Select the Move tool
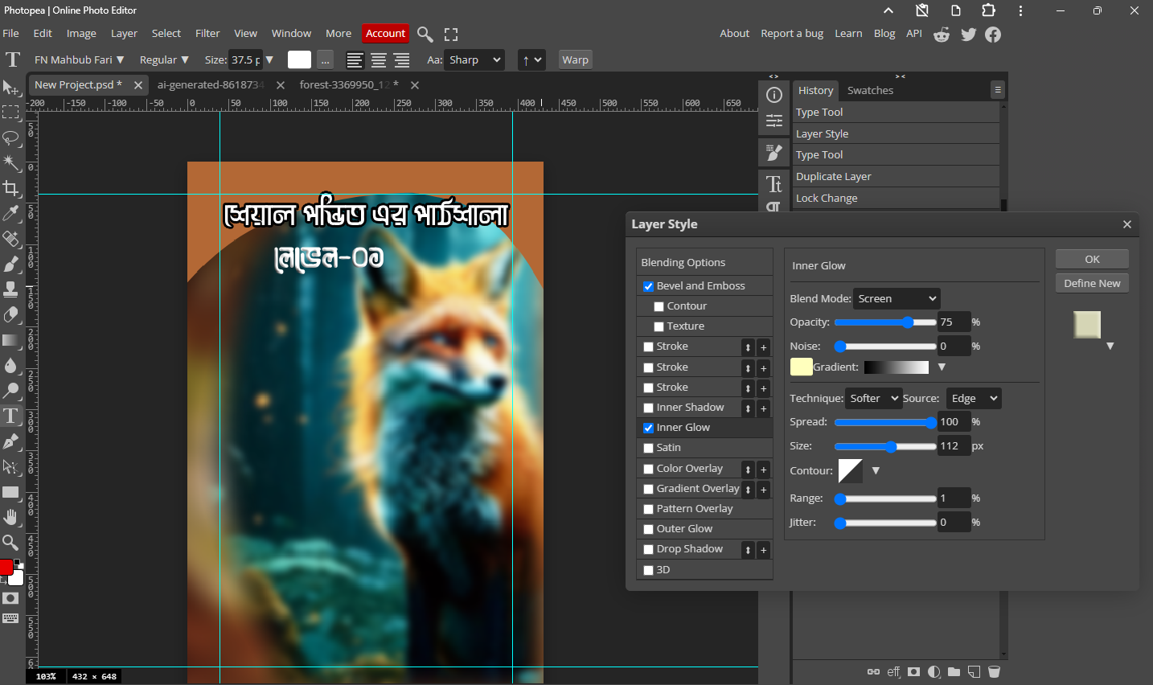This screenshot has height=685, width=1153. pyautogui.click(x=10, y=87)
